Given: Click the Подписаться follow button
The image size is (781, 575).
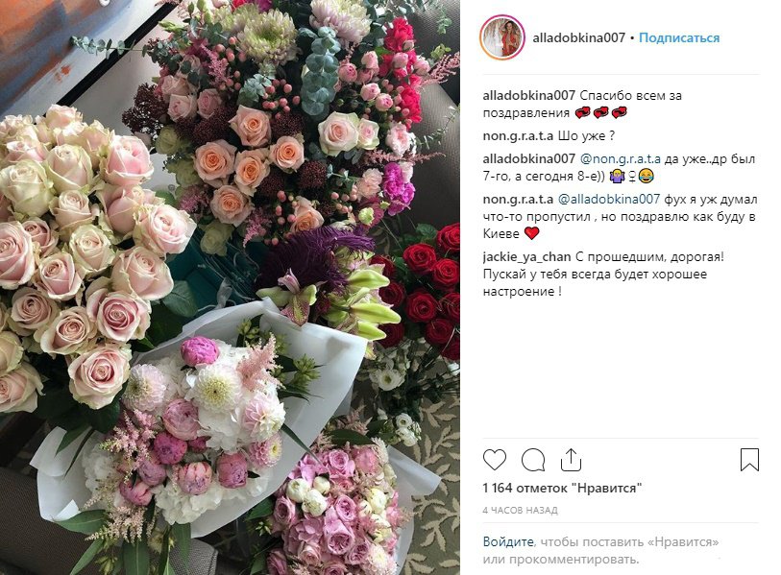Looking at the screenshot, I should point(679,37).
